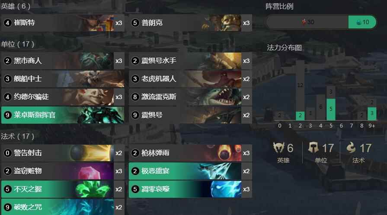Screen dimensions: 387x215
Task: Click the 法术 (17) section header
Action: [x=18, y=136]
